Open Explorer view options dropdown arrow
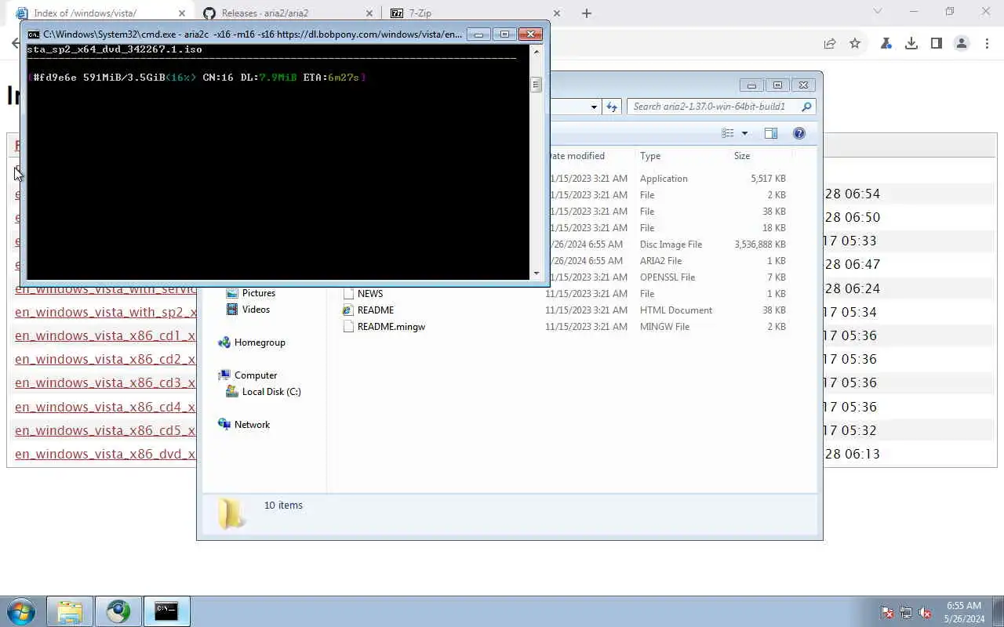Image resolution: width=1004 pixels, height=627 pixels. coord(744,133)
